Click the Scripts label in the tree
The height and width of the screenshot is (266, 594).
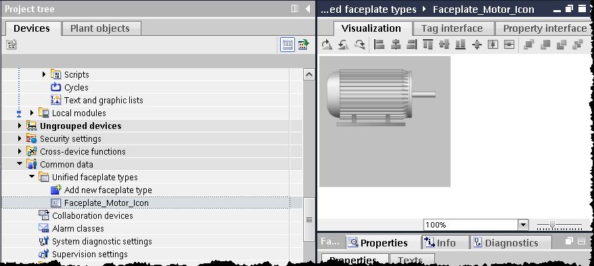pyautogui.click(x=76, y=74)
